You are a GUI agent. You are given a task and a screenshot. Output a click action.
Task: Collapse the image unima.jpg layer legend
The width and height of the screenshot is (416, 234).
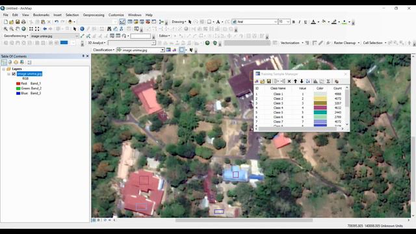click(9, 73)
